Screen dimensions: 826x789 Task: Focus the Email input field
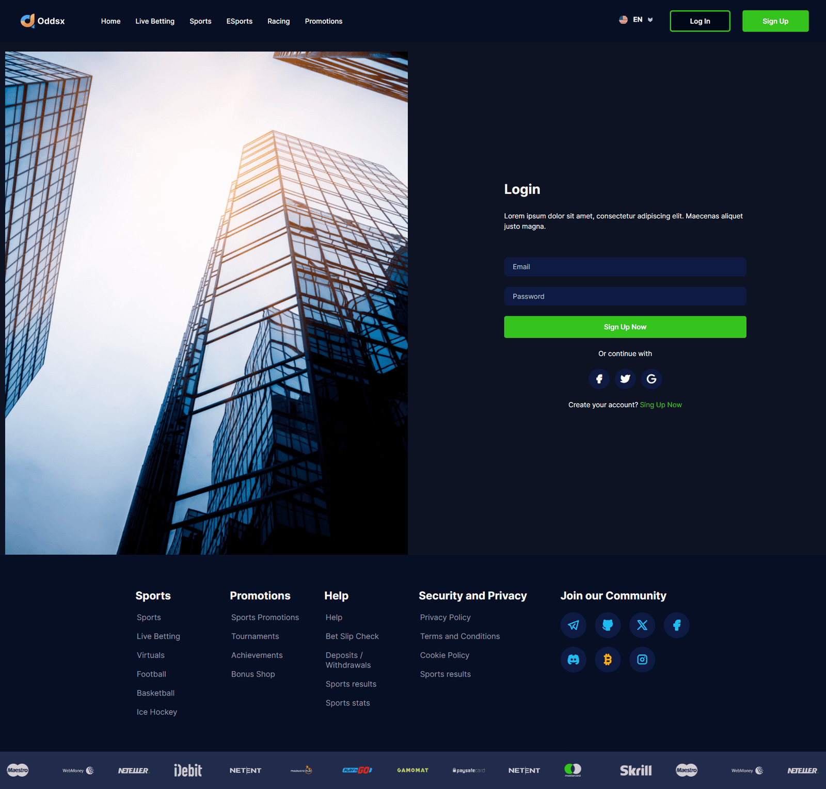click(x=625, y=267)
